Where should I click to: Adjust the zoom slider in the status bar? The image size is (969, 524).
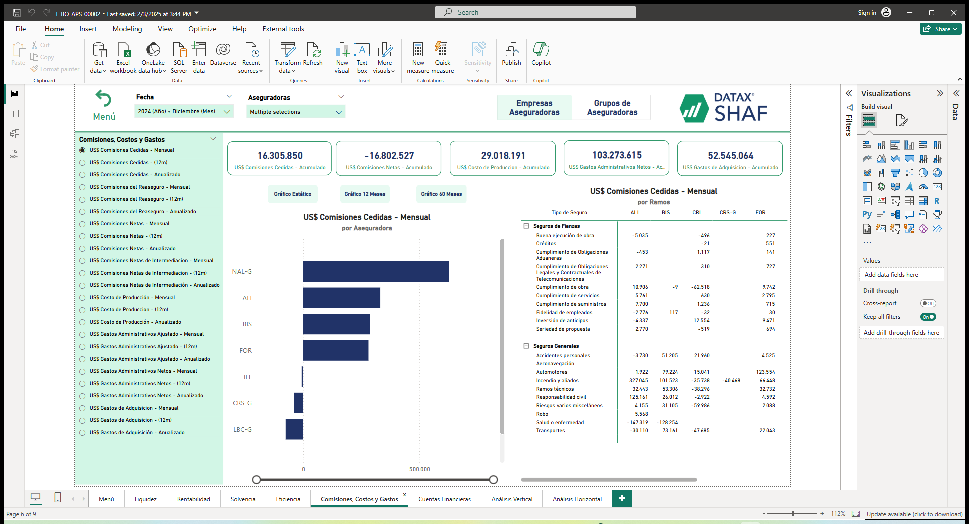click(792, 513)
